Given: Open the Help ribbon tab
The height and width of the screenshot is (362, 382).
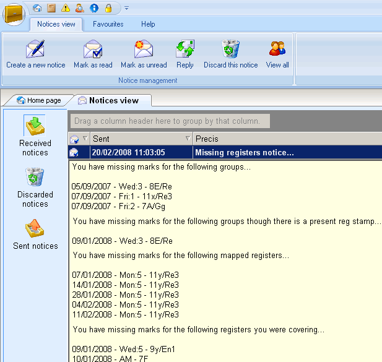Looking at the screenshot, I should pos(148,24).
